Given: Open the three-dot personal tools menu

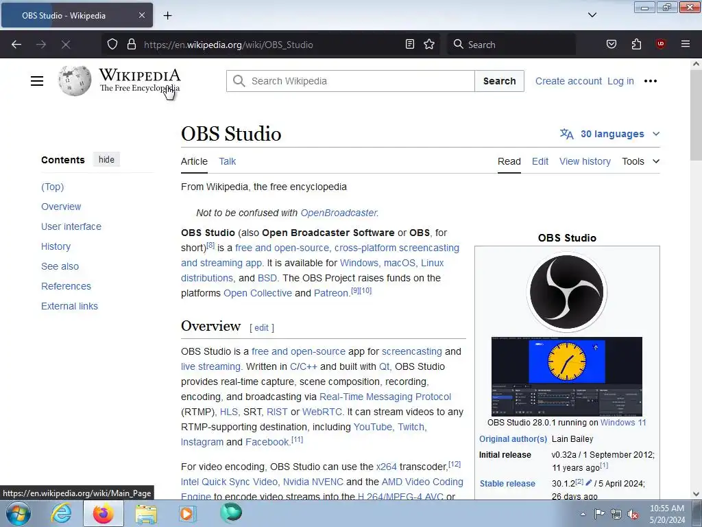Looking at the screenshot, I should [x=650, y=81].
